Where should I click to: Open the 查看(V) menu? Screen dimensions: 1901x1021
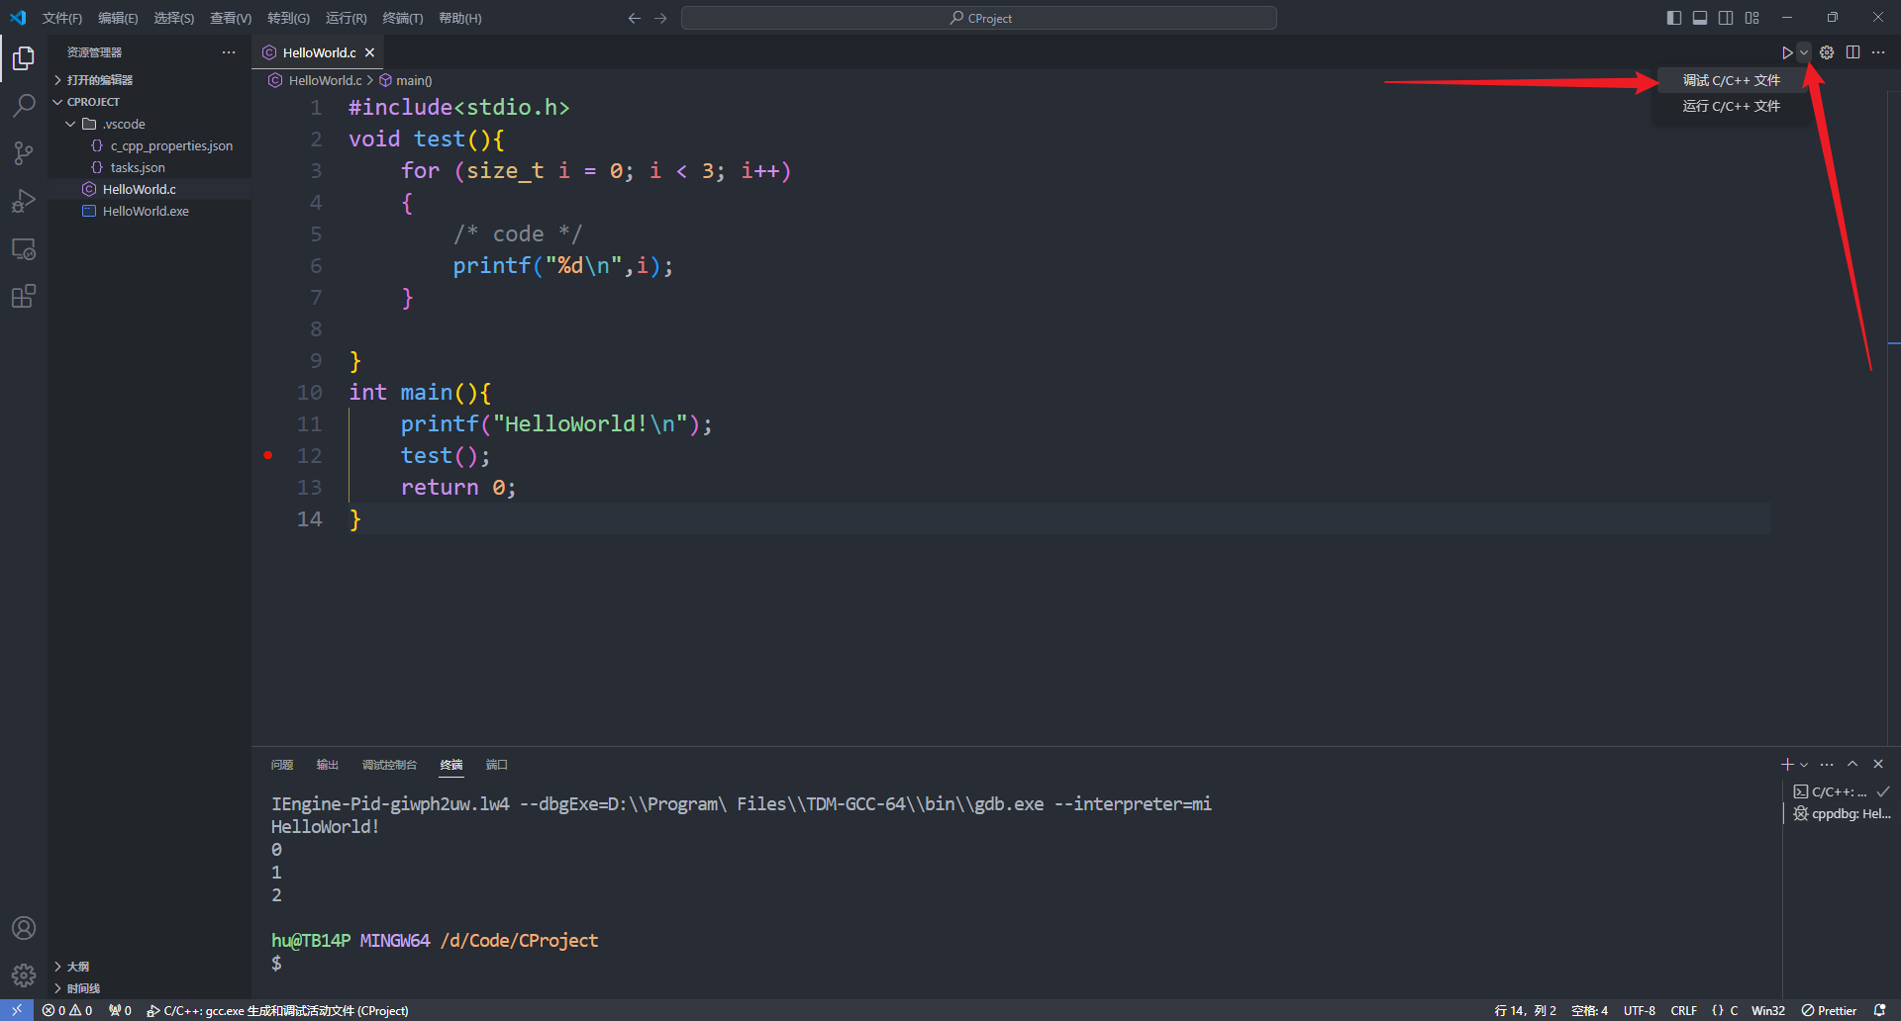click(230, 18)
